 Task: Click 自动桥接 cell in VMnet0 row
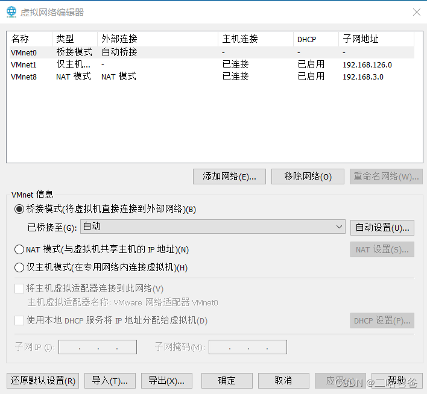[x=119, y=52]
